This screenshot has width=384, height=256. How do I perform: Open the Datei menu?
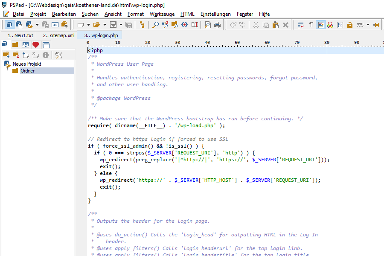(x=18, y=14)
